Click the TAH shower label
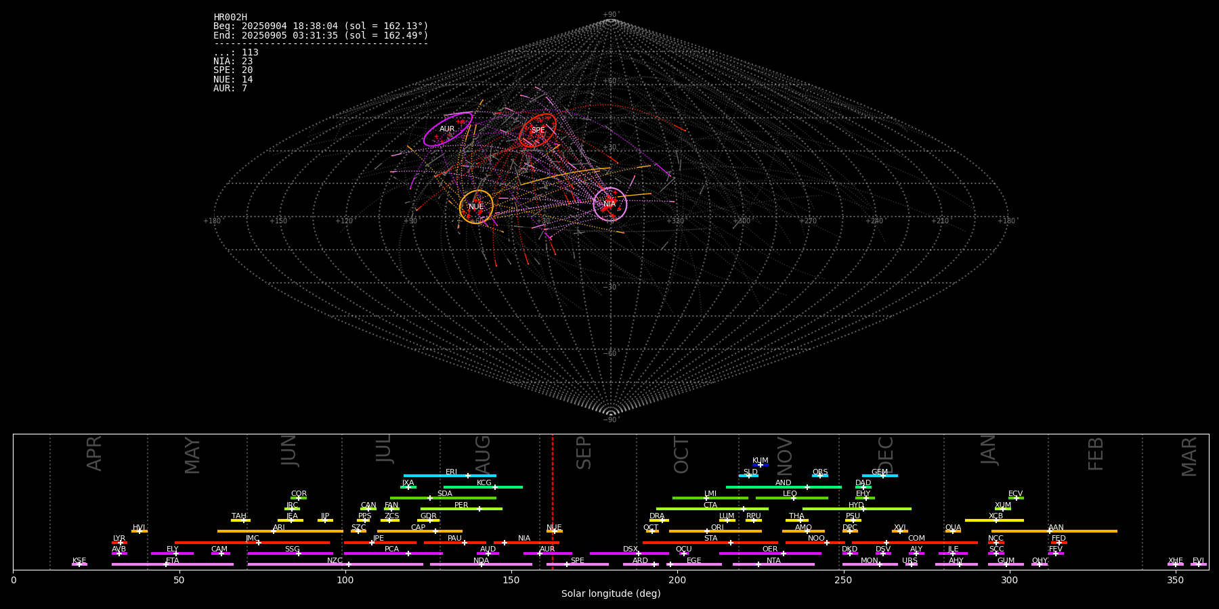Viewport: 1219px width, 609px height. coord(239,516)
